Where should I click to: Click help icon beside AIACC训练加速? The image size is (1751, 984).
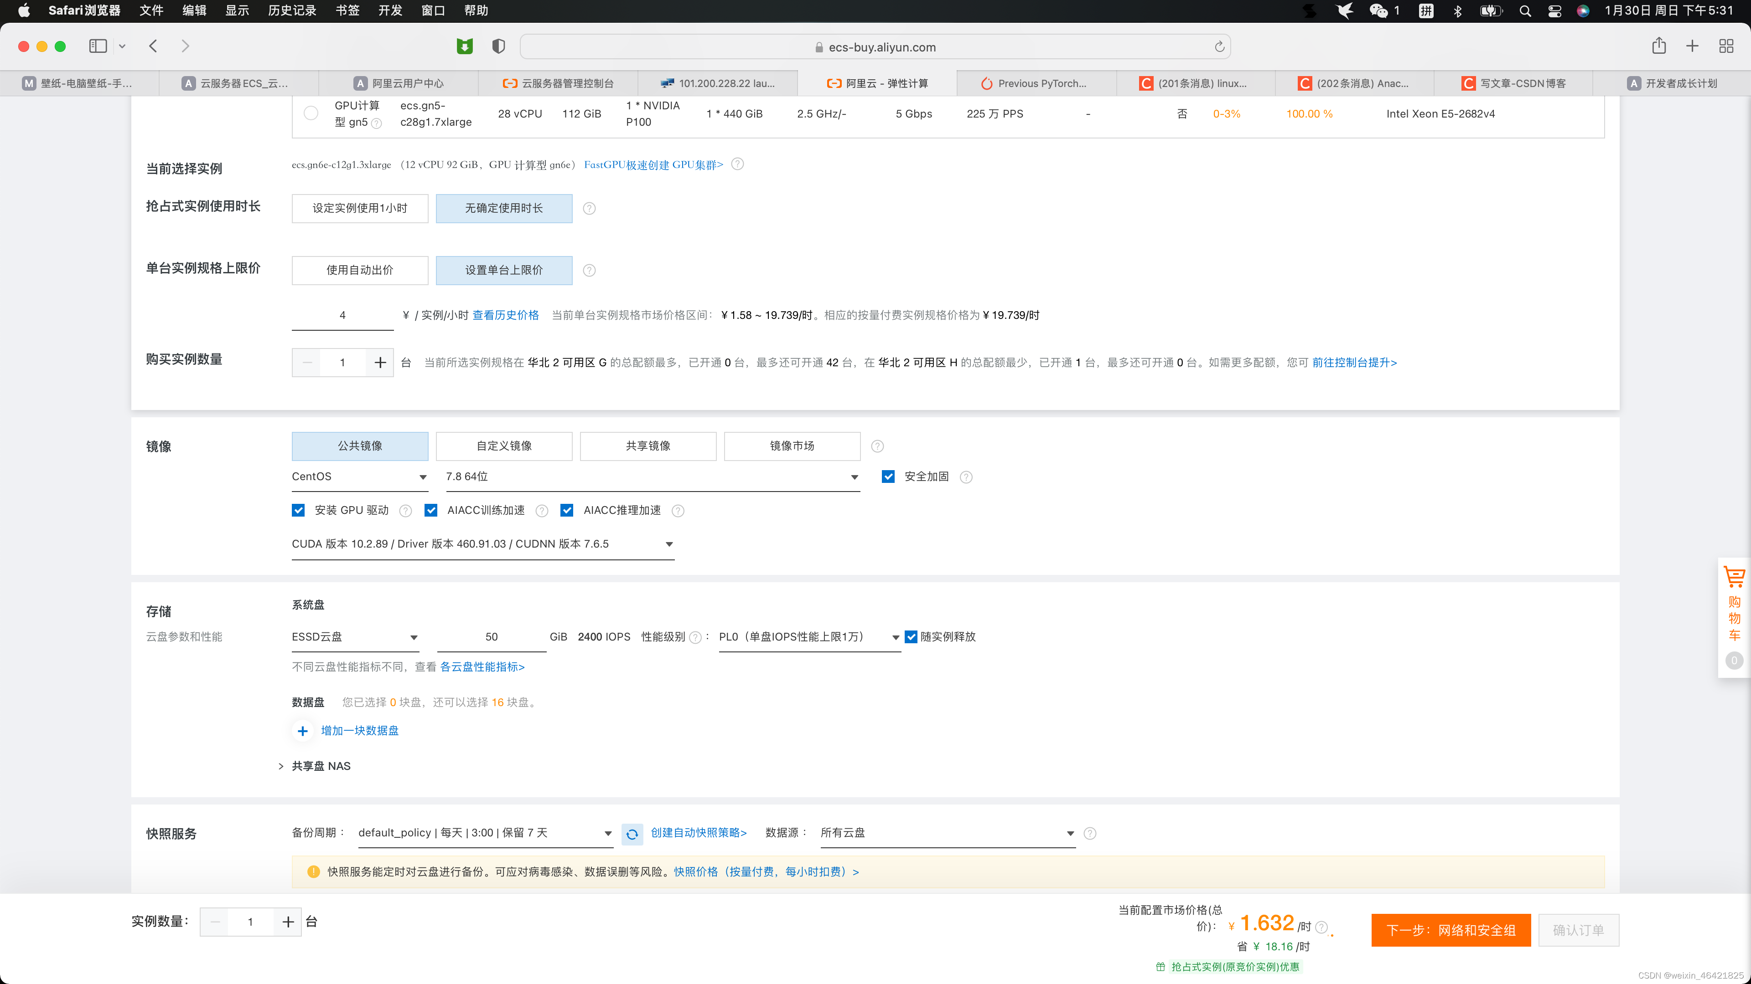click(x=542, y=511)
